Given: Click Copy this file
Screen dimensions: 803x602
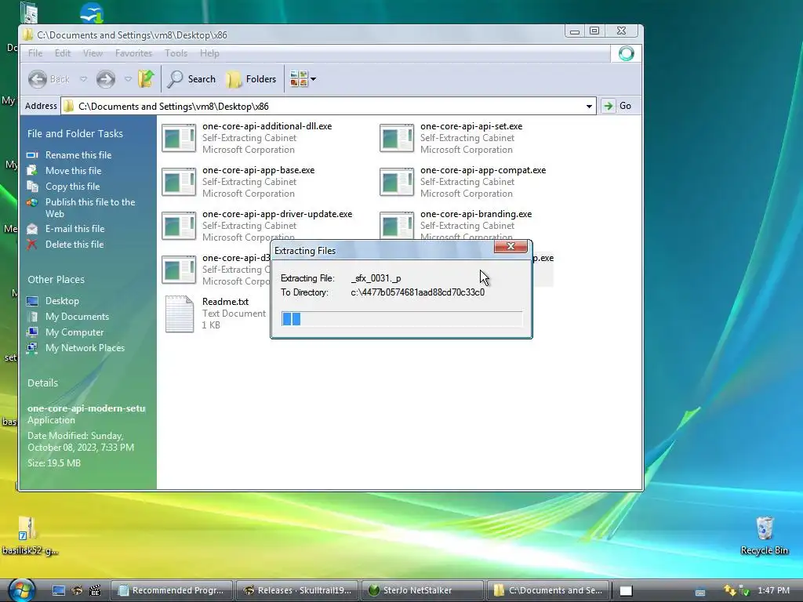Looking at the screenshot, I should (x=72, y=187).
